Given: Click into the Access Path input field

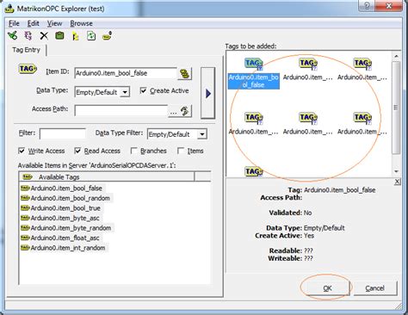Looking at the screenshot, I should point(121,111).
